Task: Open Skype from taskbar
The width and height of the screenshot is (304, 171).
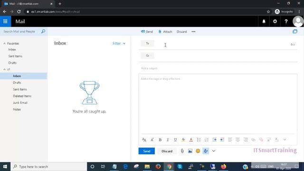Action: tap(180, 167)
